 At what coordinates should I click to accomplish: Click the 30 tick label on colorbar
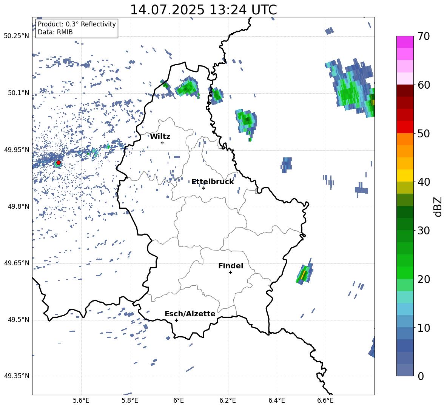point(424,231)
